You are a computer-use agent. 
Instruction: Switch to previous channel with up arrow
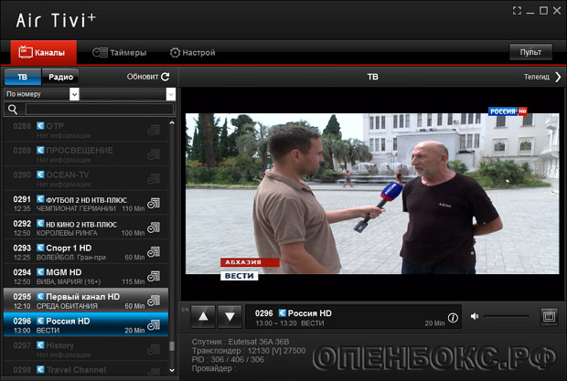click(x=203, y=317)
